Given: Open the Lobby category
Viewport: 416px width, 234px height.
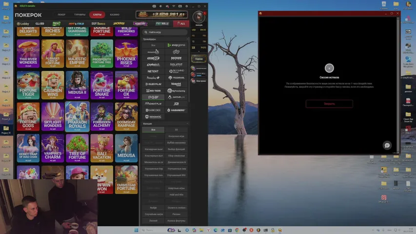Looking at the screenshot, I should tap(23, 23).
